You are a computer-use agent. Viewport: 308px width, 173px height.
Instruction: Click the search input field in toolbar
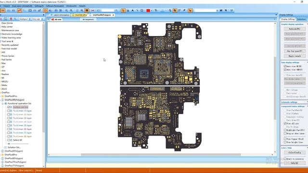tap(205, 11)
